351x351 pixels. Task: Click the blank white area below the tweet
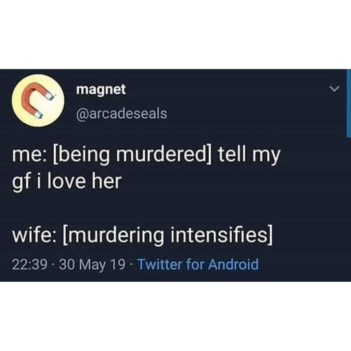click(175, 316)
